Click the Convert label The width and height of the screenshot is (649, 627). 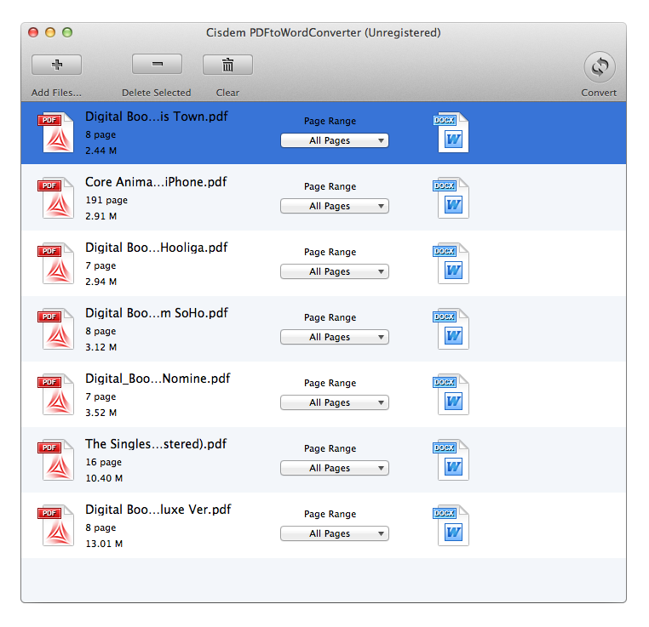pos(599,93)
